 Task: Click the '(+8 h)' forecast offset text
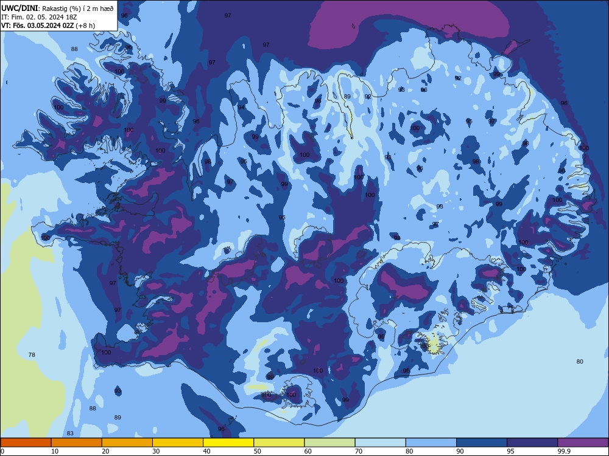(x=85, y=26)
